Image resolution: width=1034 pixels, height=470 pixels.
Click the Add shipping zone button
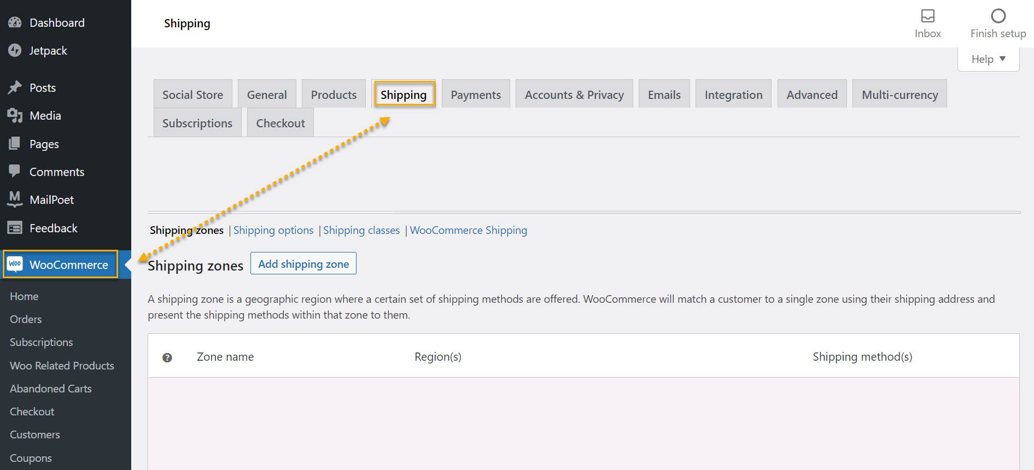point(303,263)
